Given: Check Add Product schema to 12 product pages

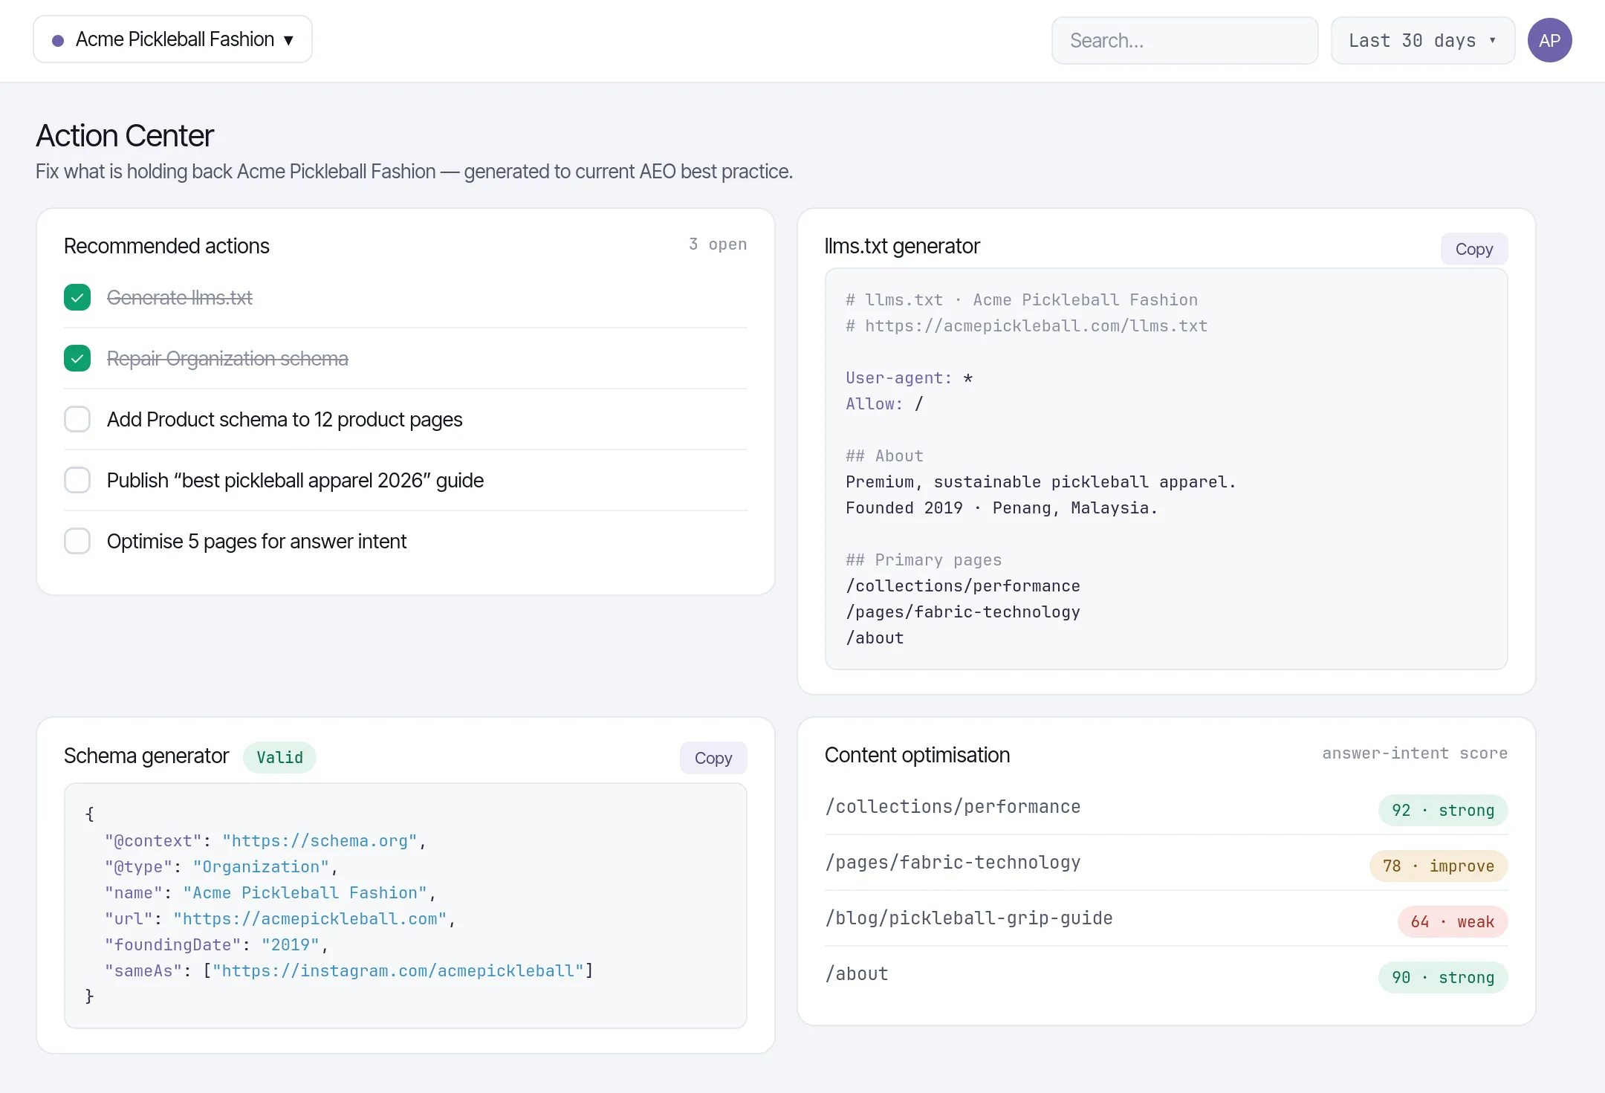Looking at the screenshot, I should (x=77, y=419).
